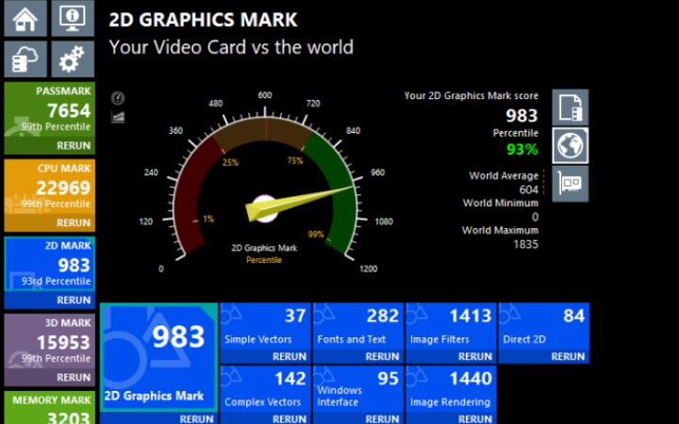The image size is (679, 424).
Task: Rerun the CPU Mark test
Action: [74, 222]
